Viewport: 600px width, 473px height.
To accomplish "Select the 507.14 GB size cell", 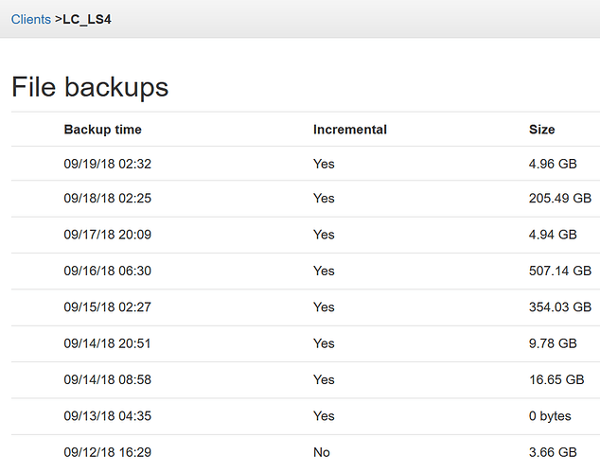I will click(560, 271).
